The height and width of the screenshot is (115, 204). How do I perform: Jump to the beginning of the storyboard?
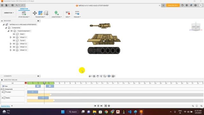click(95, 106)
